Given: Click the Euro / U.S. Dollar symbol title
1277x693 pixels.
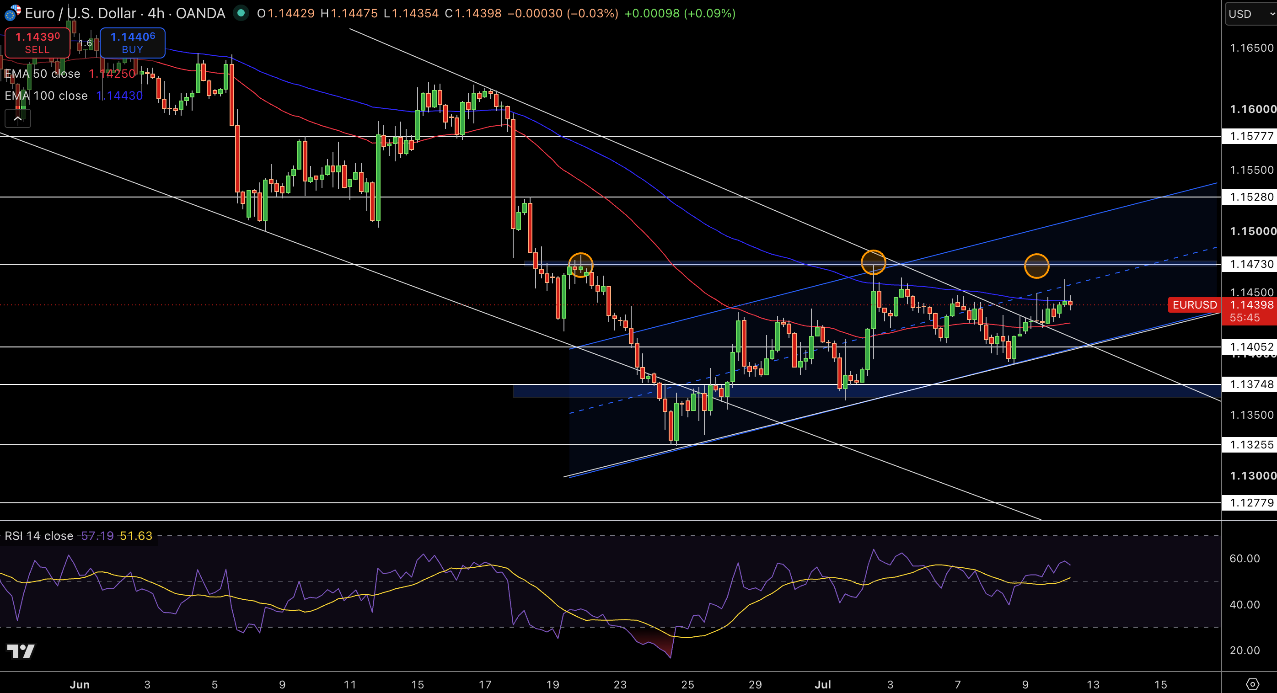Looking at the screenshot, I should pyautogui.click(x=80, y=13).
